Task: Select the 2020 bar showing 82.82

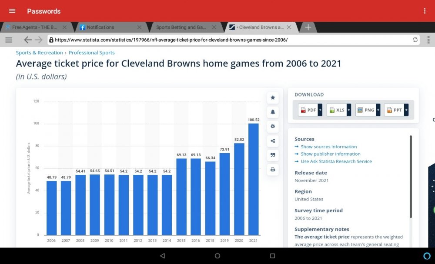Action: (x=239, y=189)
